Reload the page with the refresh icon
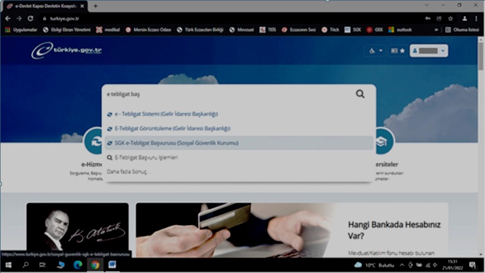 coord(30,18)
